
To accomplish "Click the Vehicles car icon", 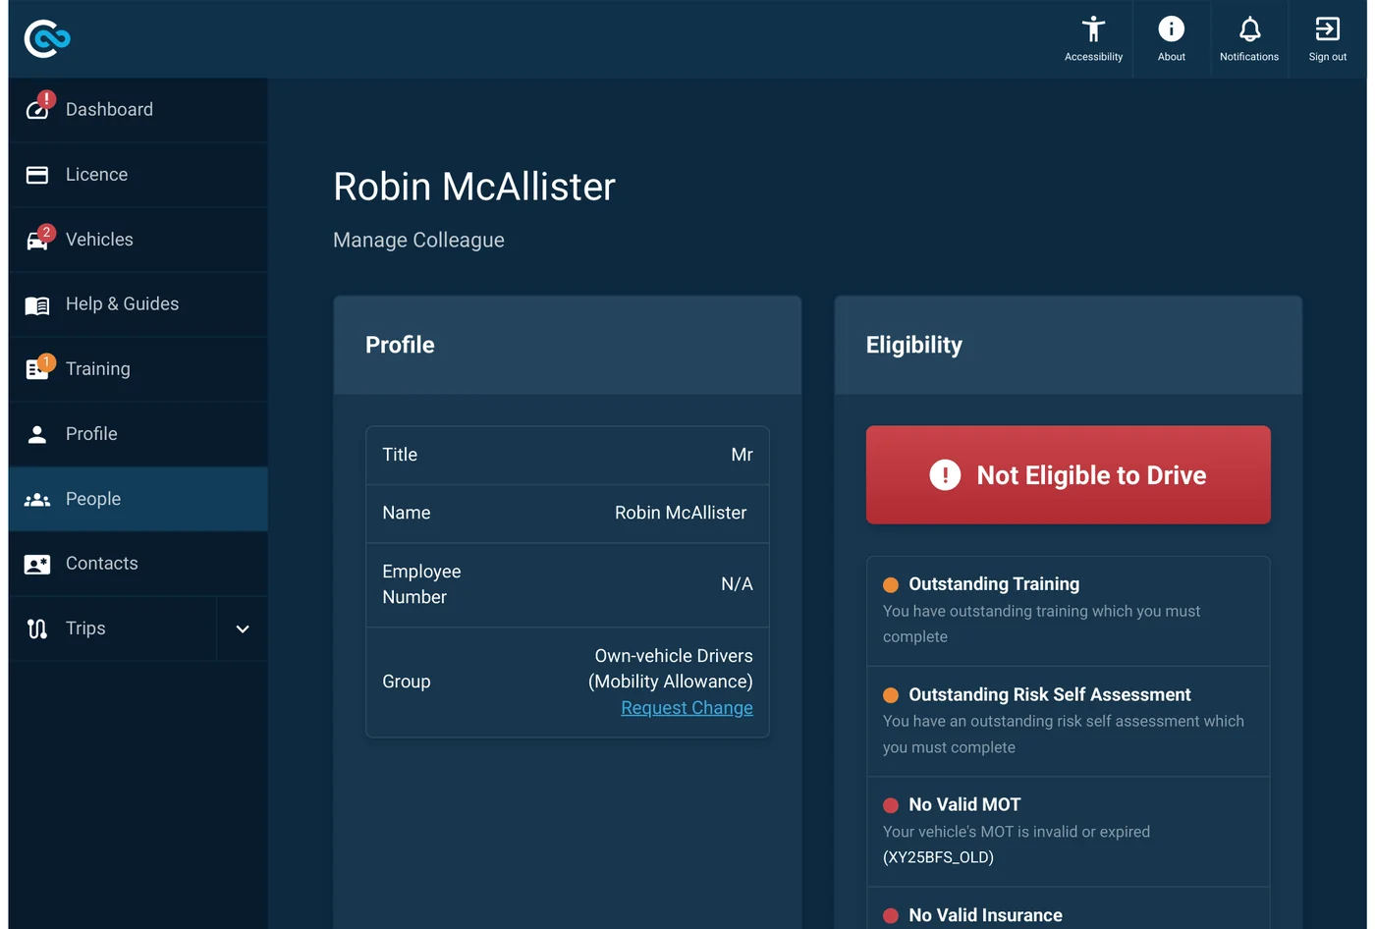I will 37,241.
